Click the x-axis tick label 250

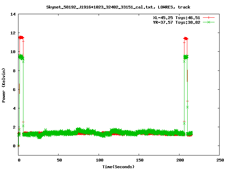220,160
